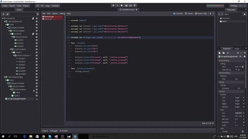Go back in script help history
The image size is (248, 139).
click(x=210, y=14)
